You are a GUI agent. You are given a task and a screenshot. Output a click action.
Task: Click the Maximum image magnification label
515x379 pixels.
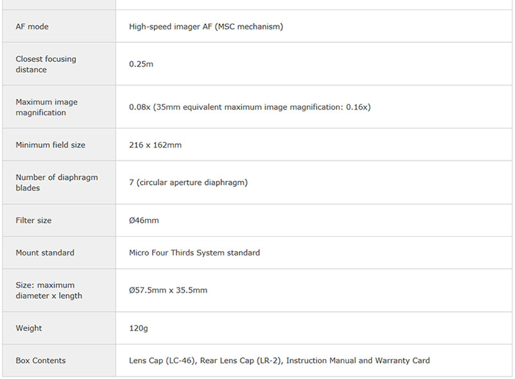[x=47, y=107]
